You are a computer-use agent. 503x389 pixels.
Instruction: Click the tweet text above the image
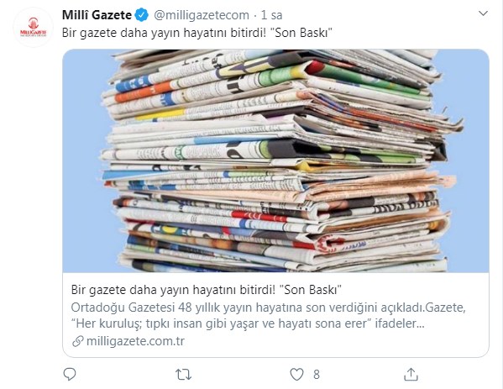[x=197, y=33]
